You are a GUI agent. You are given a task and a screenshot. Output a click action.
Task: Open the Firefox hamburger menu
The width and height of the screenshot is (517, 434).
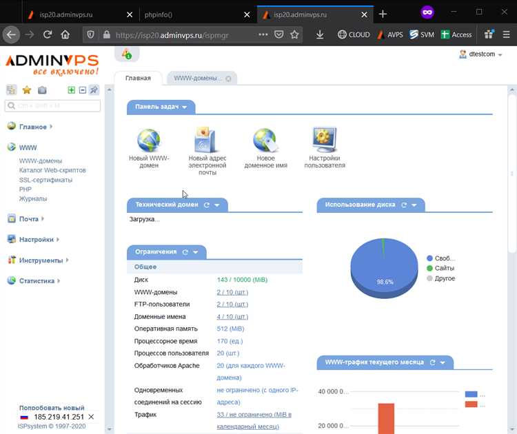(x=507, y=34)
